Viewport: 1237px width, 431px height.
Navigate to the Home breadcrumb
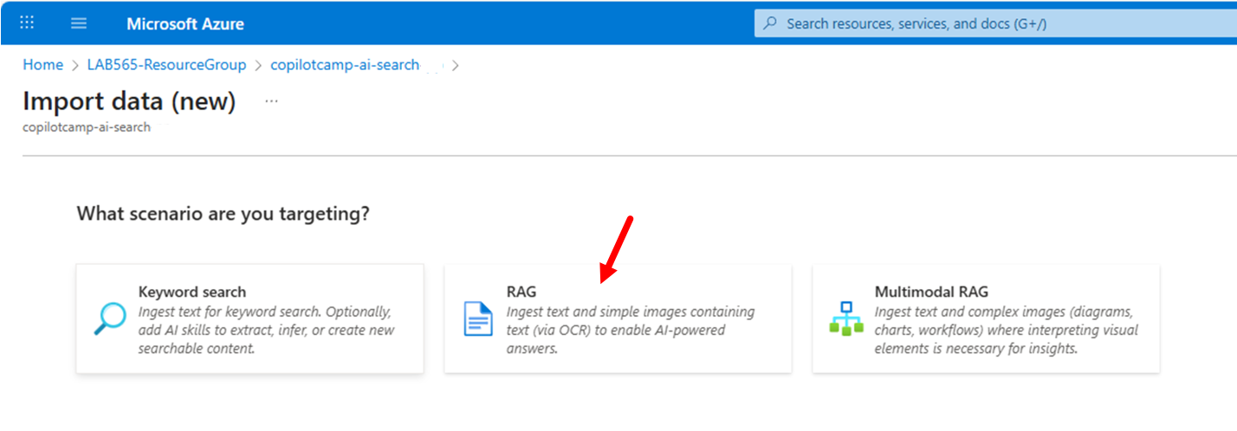click(x=42, y=65)
